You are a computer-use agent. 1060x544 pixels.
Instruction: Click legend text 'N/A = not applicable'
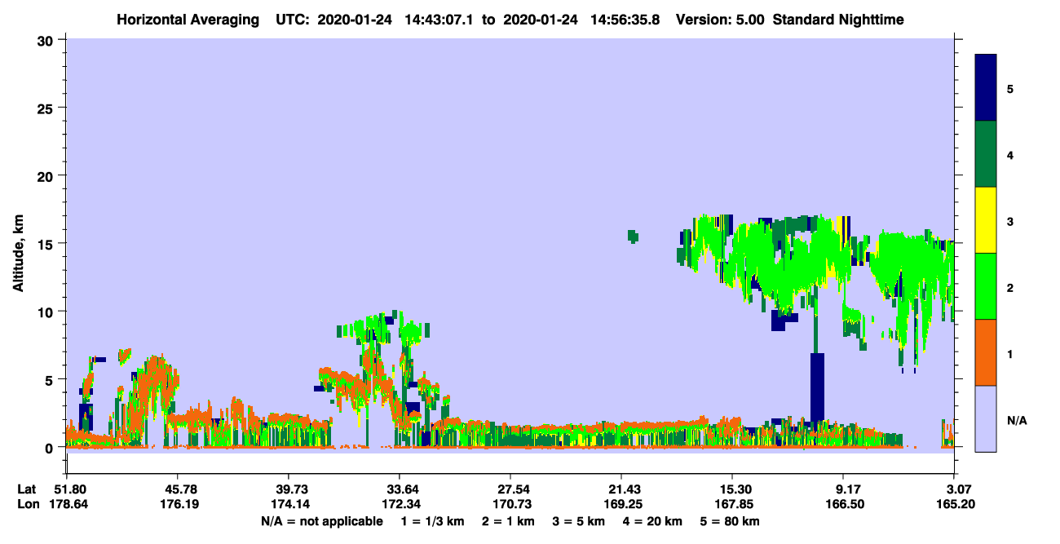pos(321,521)
